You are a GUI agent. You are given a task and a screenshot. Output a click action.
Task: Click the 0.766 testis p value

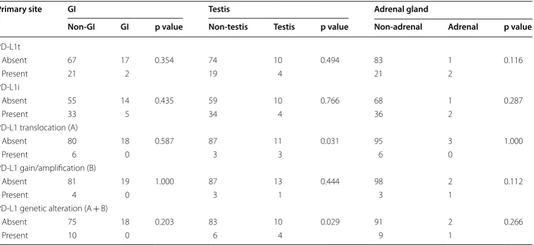330,101
